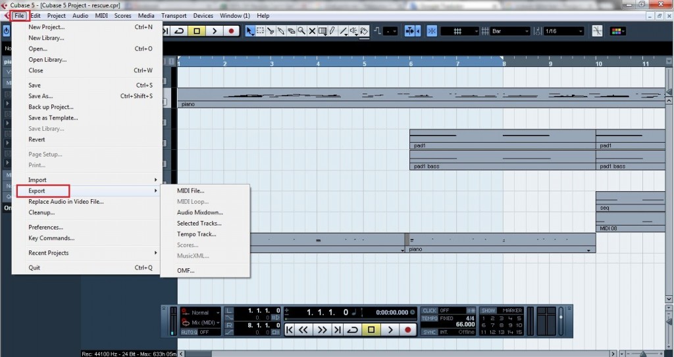Go to project end in transport panel
The width and height of the screenshot is (674, 357).
338,329
